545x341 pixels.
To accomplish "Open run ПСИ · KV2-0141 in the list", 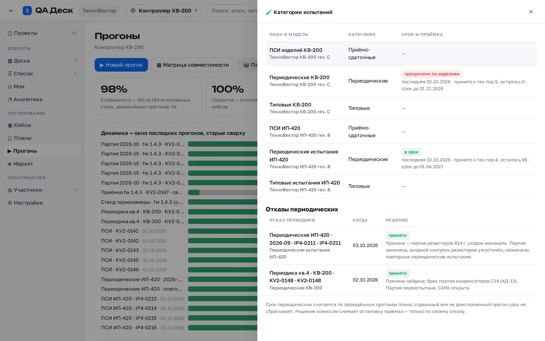I will point(133,231).
